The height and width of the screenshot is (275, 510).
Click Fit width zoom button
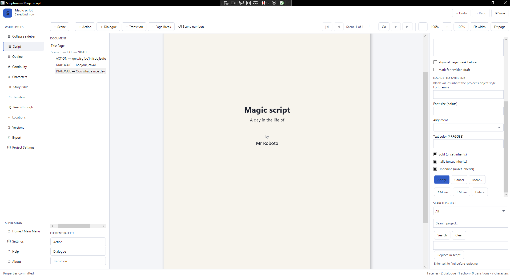point(479,27)
